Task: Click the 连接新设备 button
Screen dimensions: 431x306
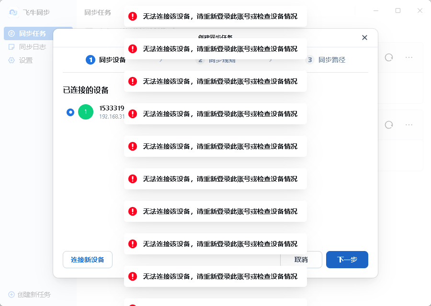Action: [x=88, y=260]
